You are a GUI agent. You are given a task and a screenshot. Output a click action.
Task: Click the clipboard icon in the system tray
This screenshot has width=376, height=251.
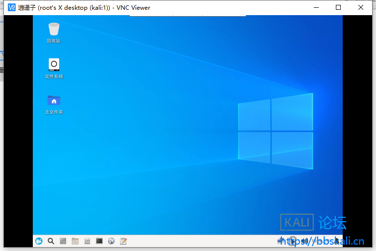(x=293, y=241)
